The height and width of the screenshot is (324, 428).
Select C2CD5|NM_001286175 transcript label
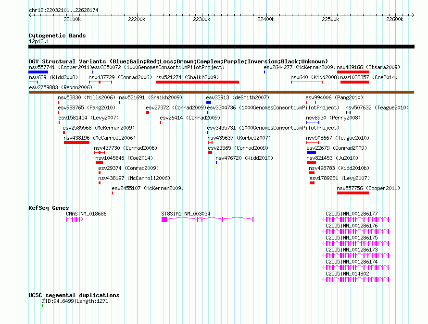[x=352, y=238]
